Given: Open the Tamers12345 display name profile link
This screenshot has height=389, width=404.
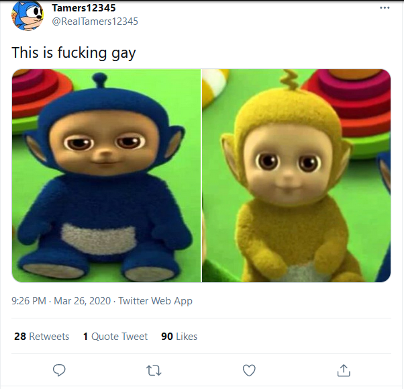Looking at the screenshot, I should click(83, 8).
